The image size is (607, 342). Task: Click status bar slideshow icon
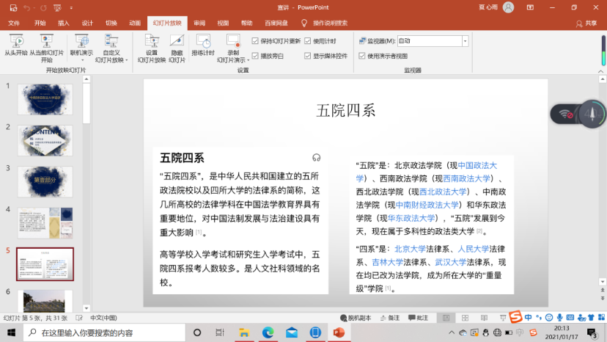pyautogui.click(x=503, y=318)
